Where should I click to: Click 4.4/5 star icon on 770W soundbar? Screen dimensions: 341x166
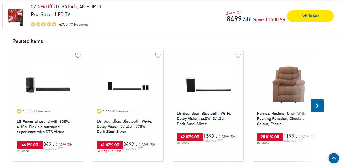pyautogui.click(x=99, y=111)
